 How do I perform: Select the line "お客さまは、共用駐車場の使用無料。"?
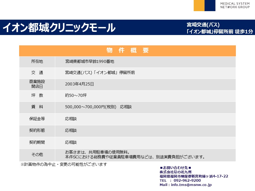pos(97,152)
